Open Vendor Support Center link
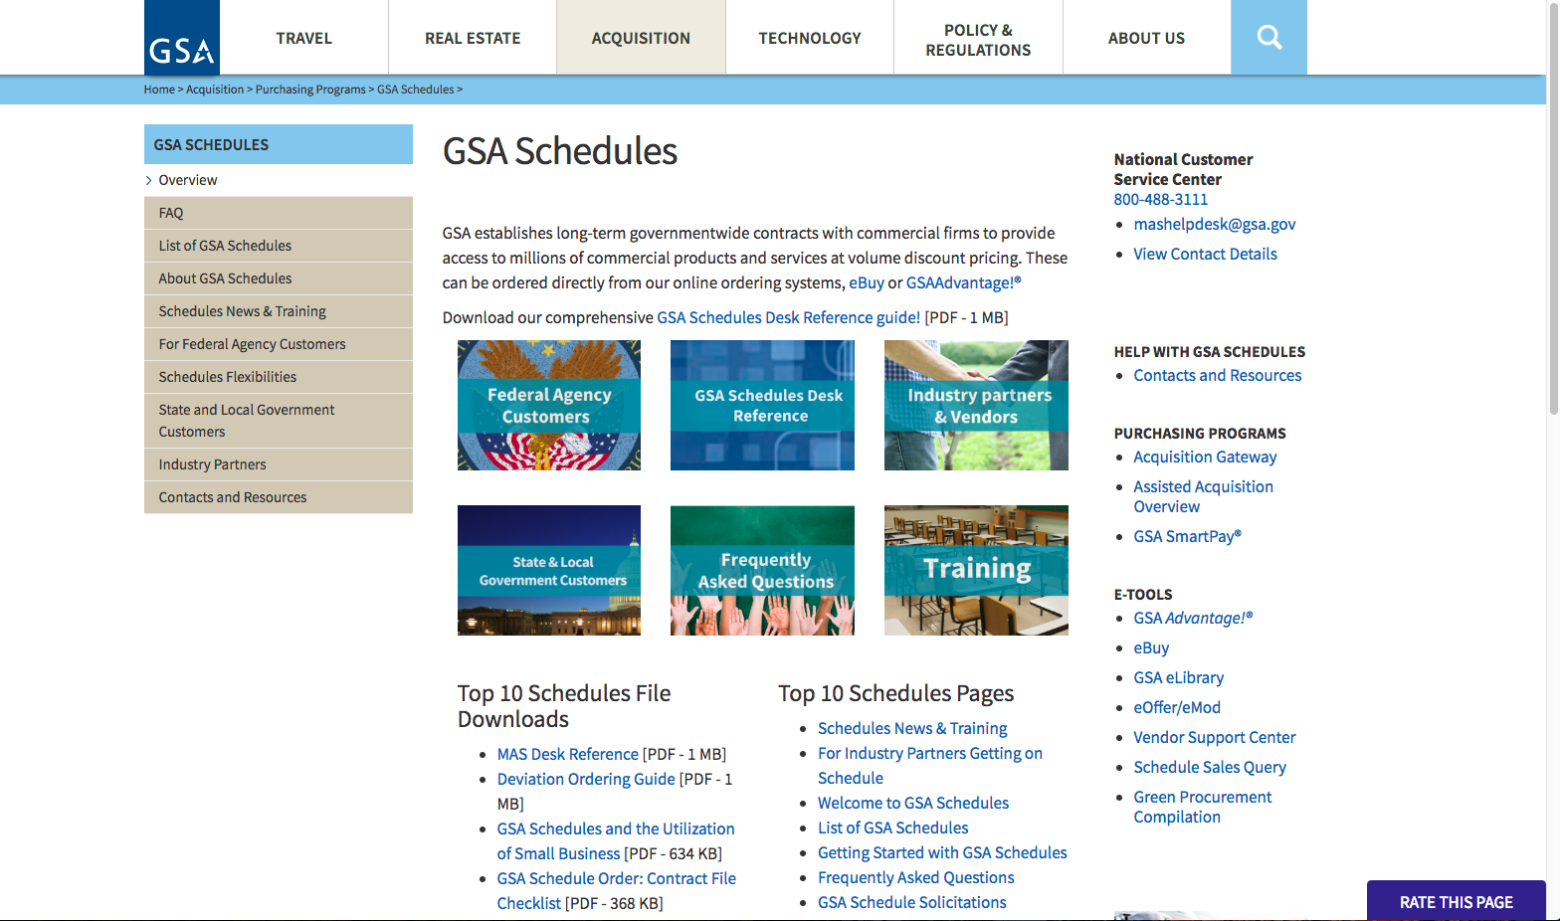 pyautogui.click(x=1215, y=738)
